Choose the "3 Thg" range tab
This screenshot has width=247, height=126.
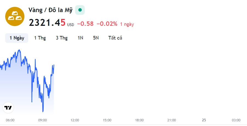(62, 38)
